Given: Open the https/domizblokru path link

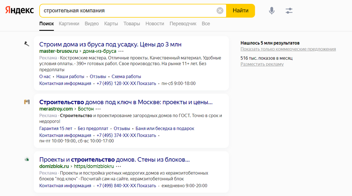Looking at the screenshot, I should (94, 166).
